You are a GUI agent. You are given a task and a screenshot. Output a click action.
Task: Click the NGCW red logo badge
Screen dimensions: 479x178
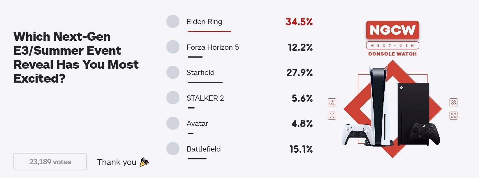coord(392,30)
